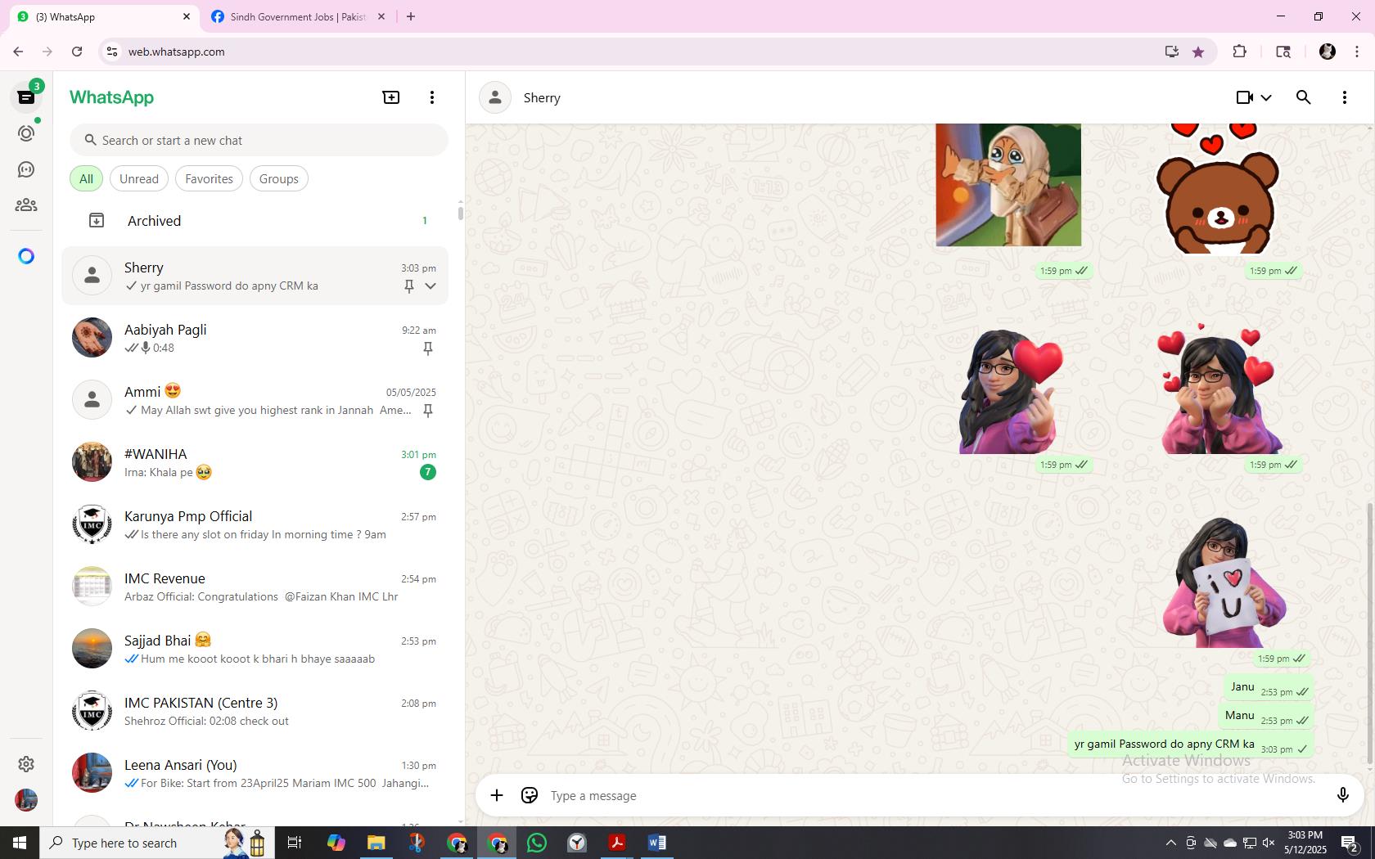This screenshot has height=859, width=1375.
Task: Open the Windows Start menu
Action: pyautogui.click(x=20, y=843)
